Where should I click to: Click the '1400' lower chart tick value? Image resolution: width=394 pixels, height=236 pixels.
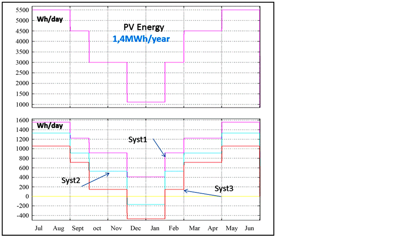point(23,130)
